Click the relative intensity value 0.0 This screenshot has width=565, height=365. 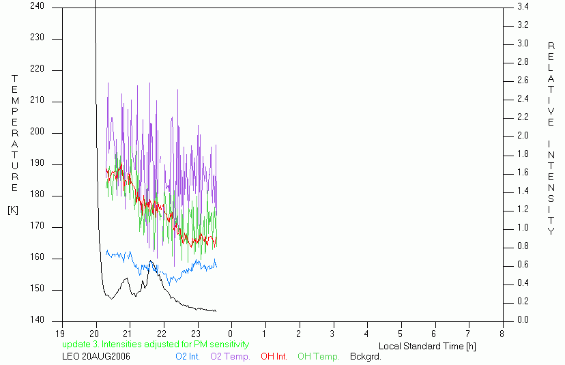tap(523, 319)
